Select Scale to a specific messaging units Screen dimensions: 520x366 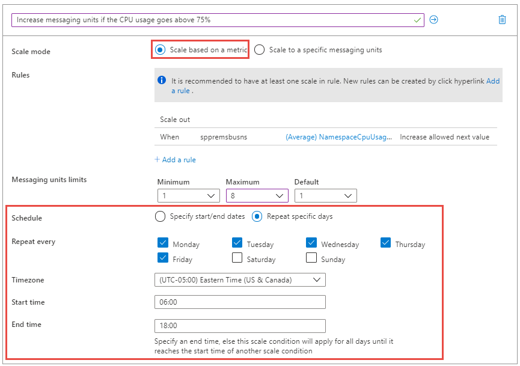click(x=259, y=50)
